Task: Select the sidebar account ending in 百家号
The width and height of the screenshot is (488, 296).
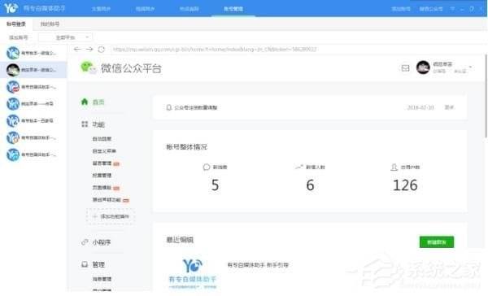Action: [33, 120]
